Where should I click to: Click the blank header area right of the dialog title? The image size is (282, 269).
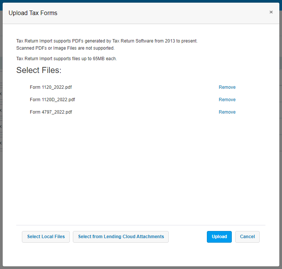tap(162, 13)
